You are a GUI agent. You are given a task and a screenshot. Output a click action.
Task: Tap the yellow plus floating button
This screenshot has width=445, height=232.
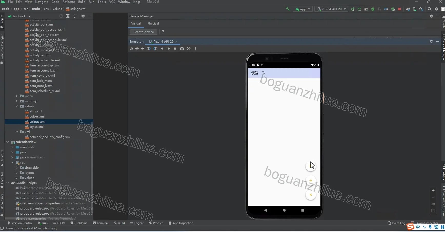(x=311, y=180)
